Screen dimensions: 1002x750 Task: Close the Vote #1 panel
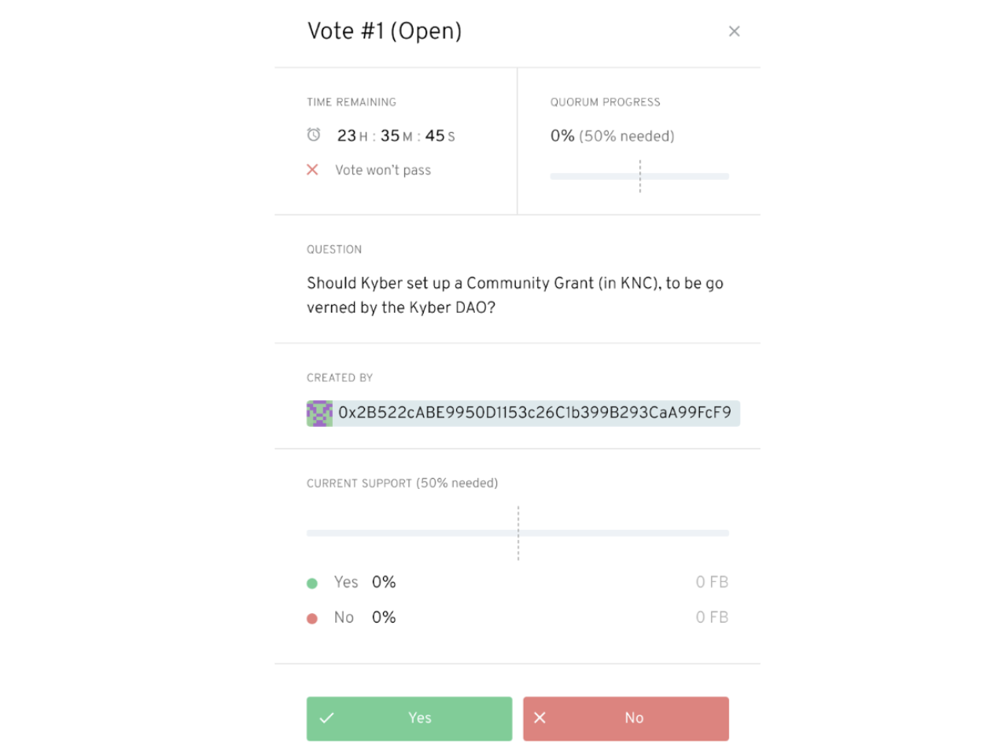click(734, 31)
